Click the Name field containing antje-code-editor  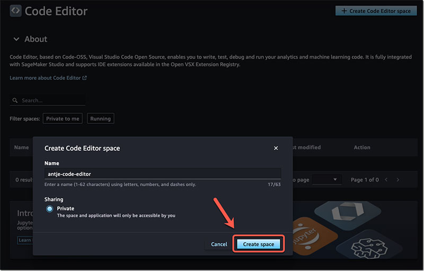coord(163,174)
